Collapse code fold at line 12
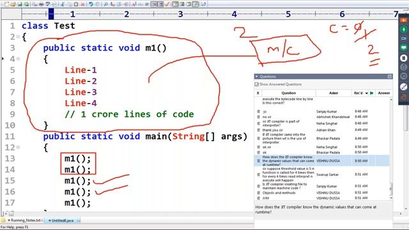409x230 pixels. point(18,148)
